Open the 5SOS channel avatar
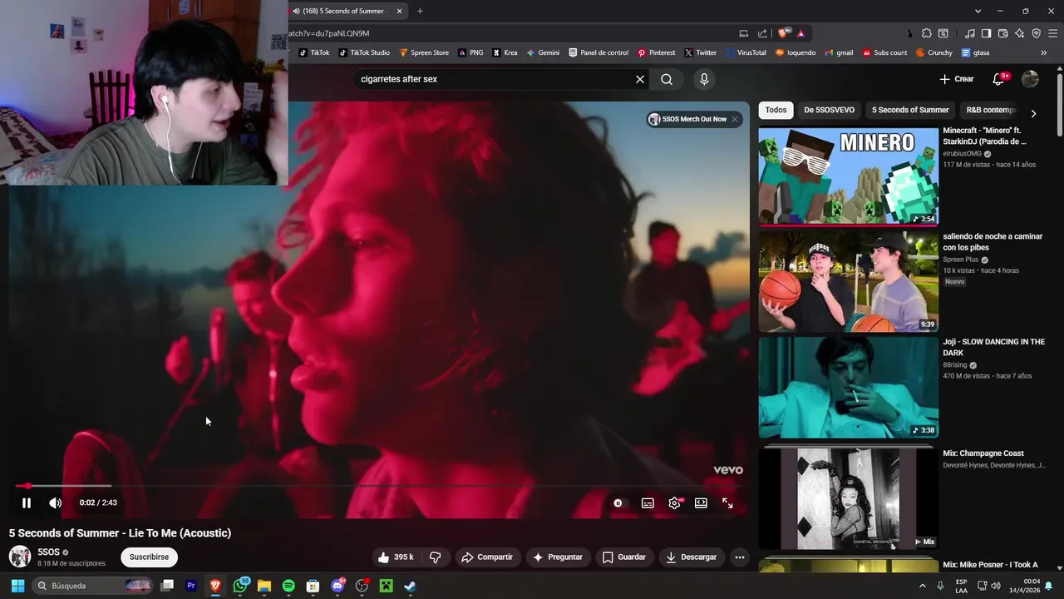This screenshot has width=1064, height=599. pyautogui.click(x=20, y=557)
